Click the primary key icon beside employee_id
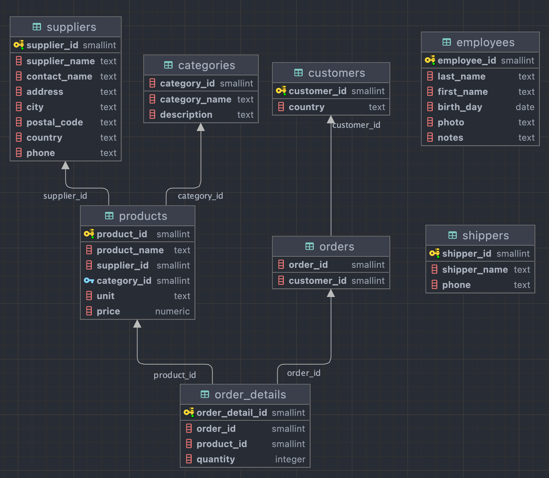This screenshot has height=478, width=549. point(430,60)
